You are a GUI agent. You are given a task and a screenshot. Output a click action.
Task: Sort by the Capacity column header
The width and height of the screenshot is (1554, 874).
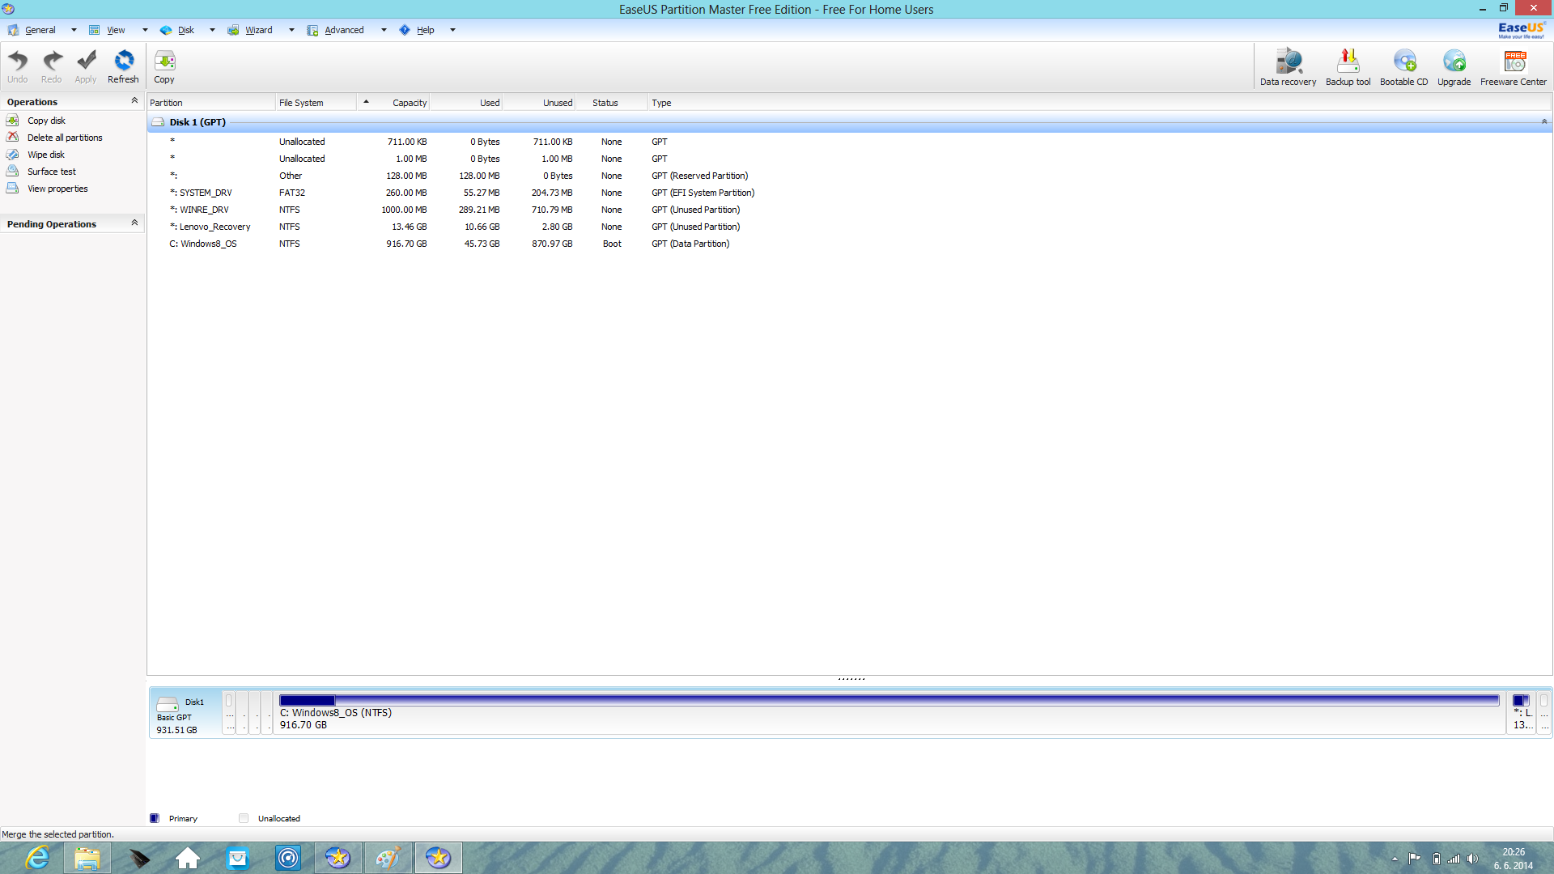tap(393, 103)
